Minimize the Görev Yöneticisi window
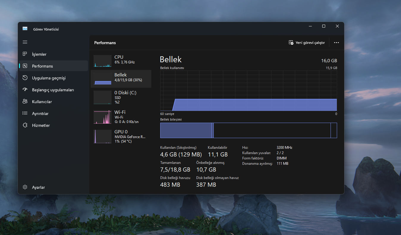 pyautogui.click(x=310, y=26)
